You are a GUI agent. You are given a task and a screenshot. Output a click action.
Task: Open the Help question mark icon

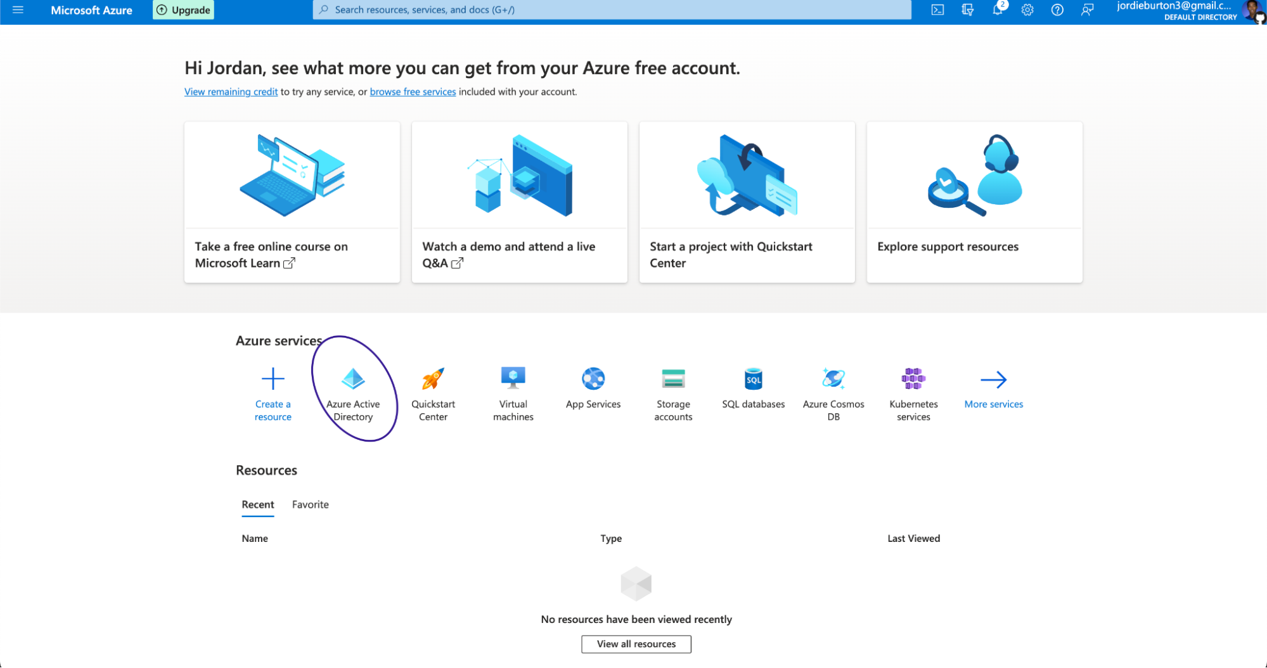pos(1057,10)
